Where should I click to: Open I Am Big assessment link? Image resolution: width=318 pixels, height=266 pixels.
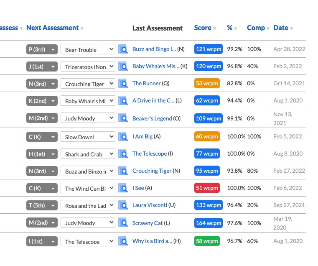point(142,137)
